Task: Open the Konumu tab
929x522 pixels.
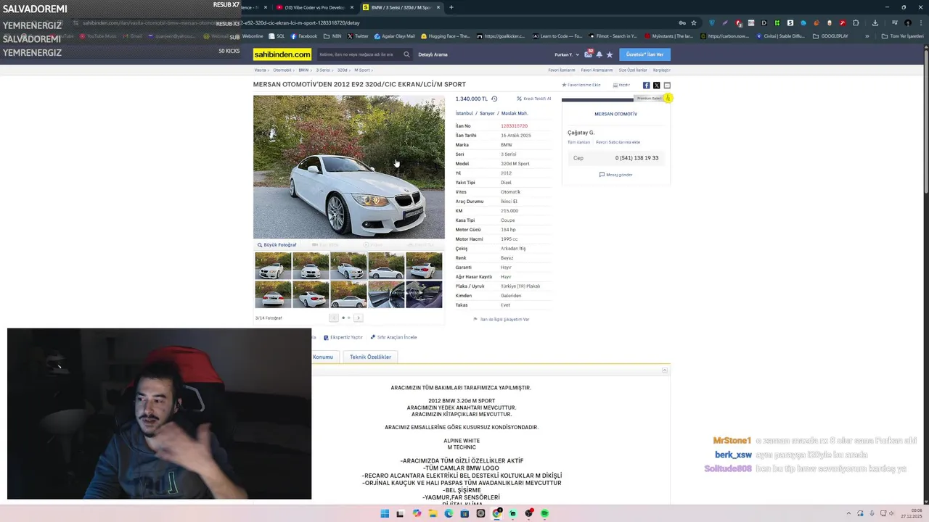Action: [x=323, y=357]
